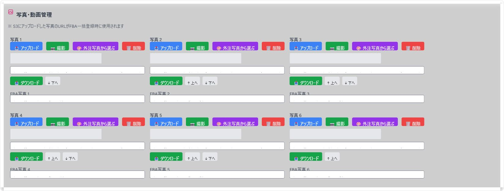
Task: Choose 外注写真から選ぶ for 写真 6
Action: point(375,122)
